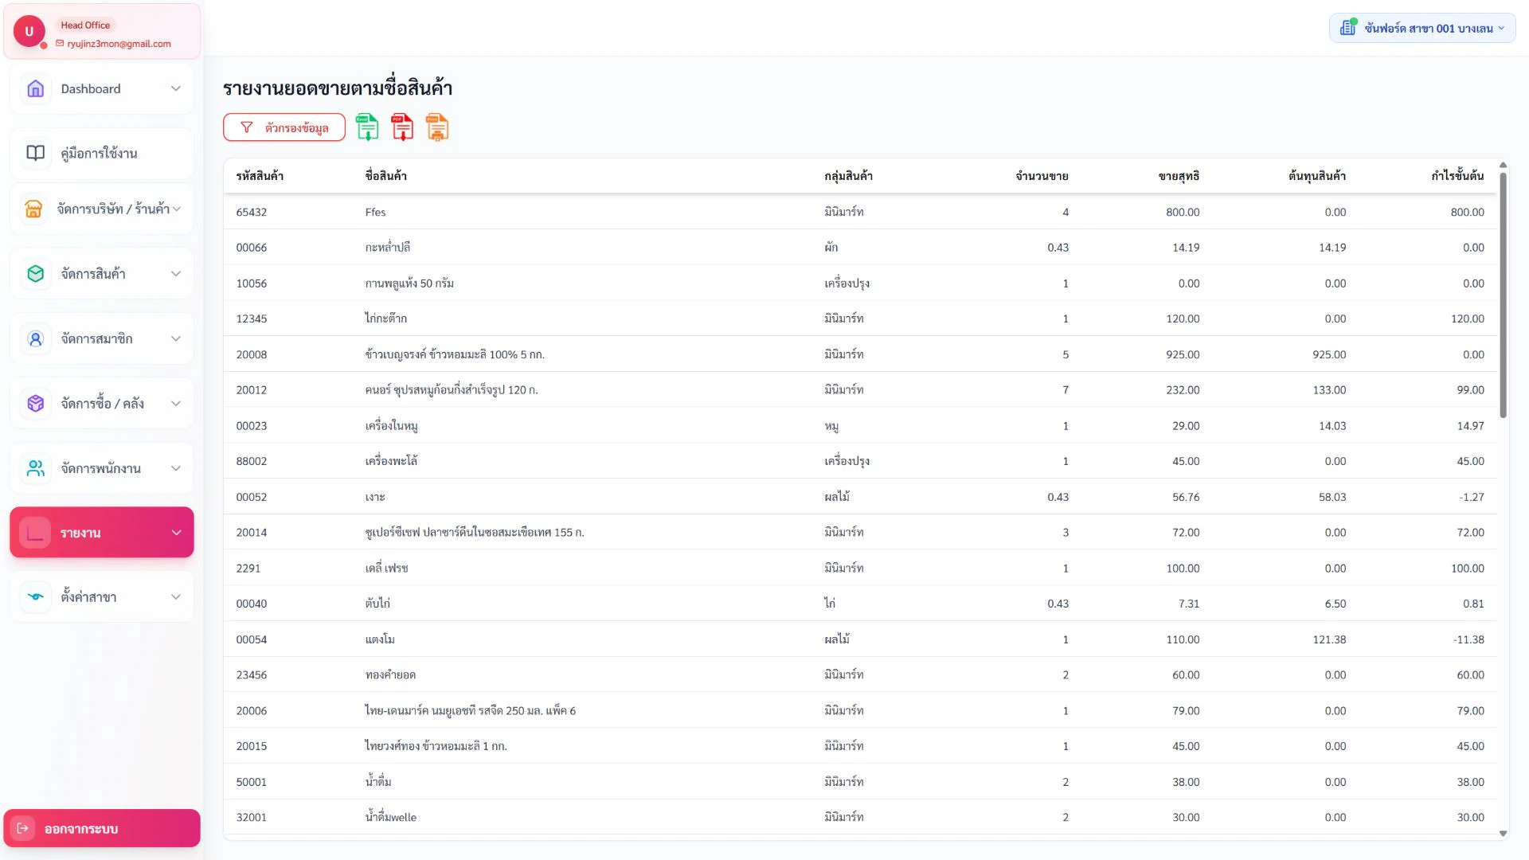Select the รายงาน sidebar menu

[102, 533]
